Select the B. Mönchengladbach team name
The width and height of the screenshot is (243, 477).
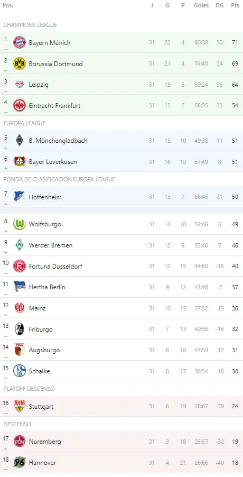58,141
